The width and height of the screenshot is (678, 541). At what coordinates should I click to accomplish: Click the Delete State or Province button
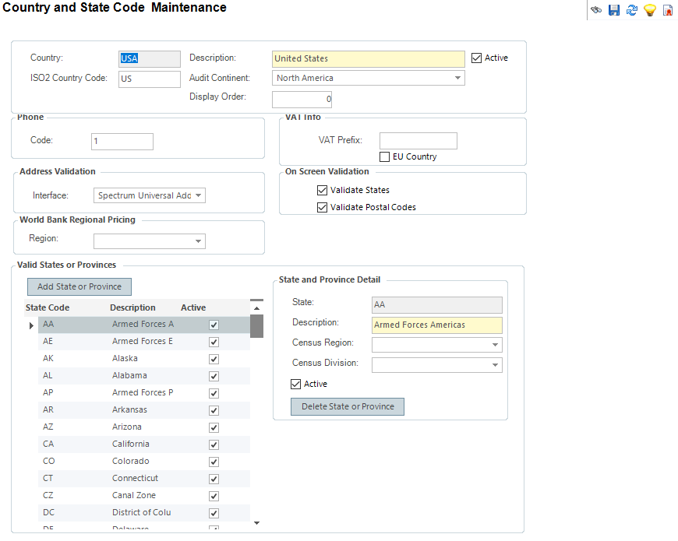coord(348,406)
